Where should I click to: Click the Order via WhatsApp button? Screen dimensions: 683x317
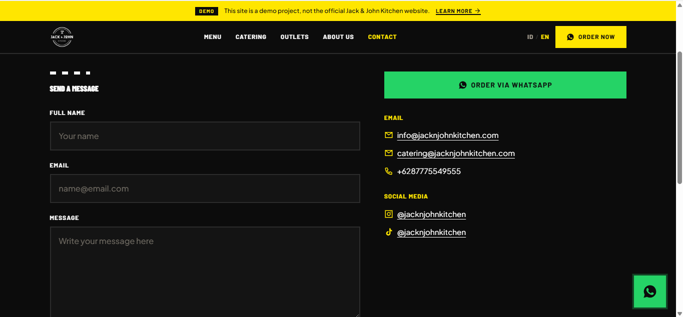[505, 85]
